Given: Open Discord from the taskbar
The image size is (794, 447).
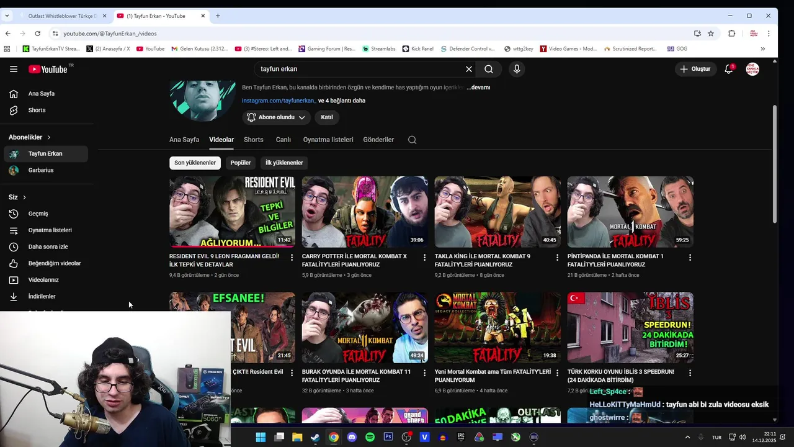Looking at the screenshot, I should tap(352, 437).
